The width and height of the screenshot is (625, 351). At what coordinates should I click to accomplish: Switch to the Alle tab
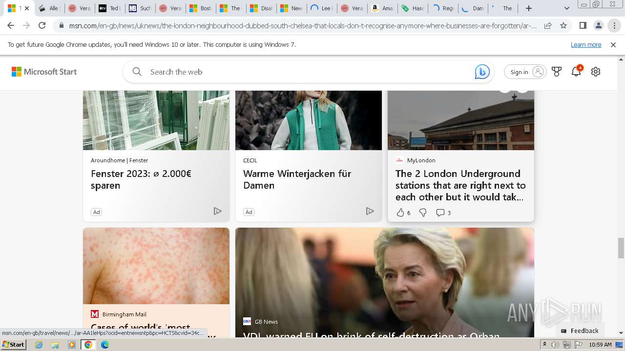[49, 8]
